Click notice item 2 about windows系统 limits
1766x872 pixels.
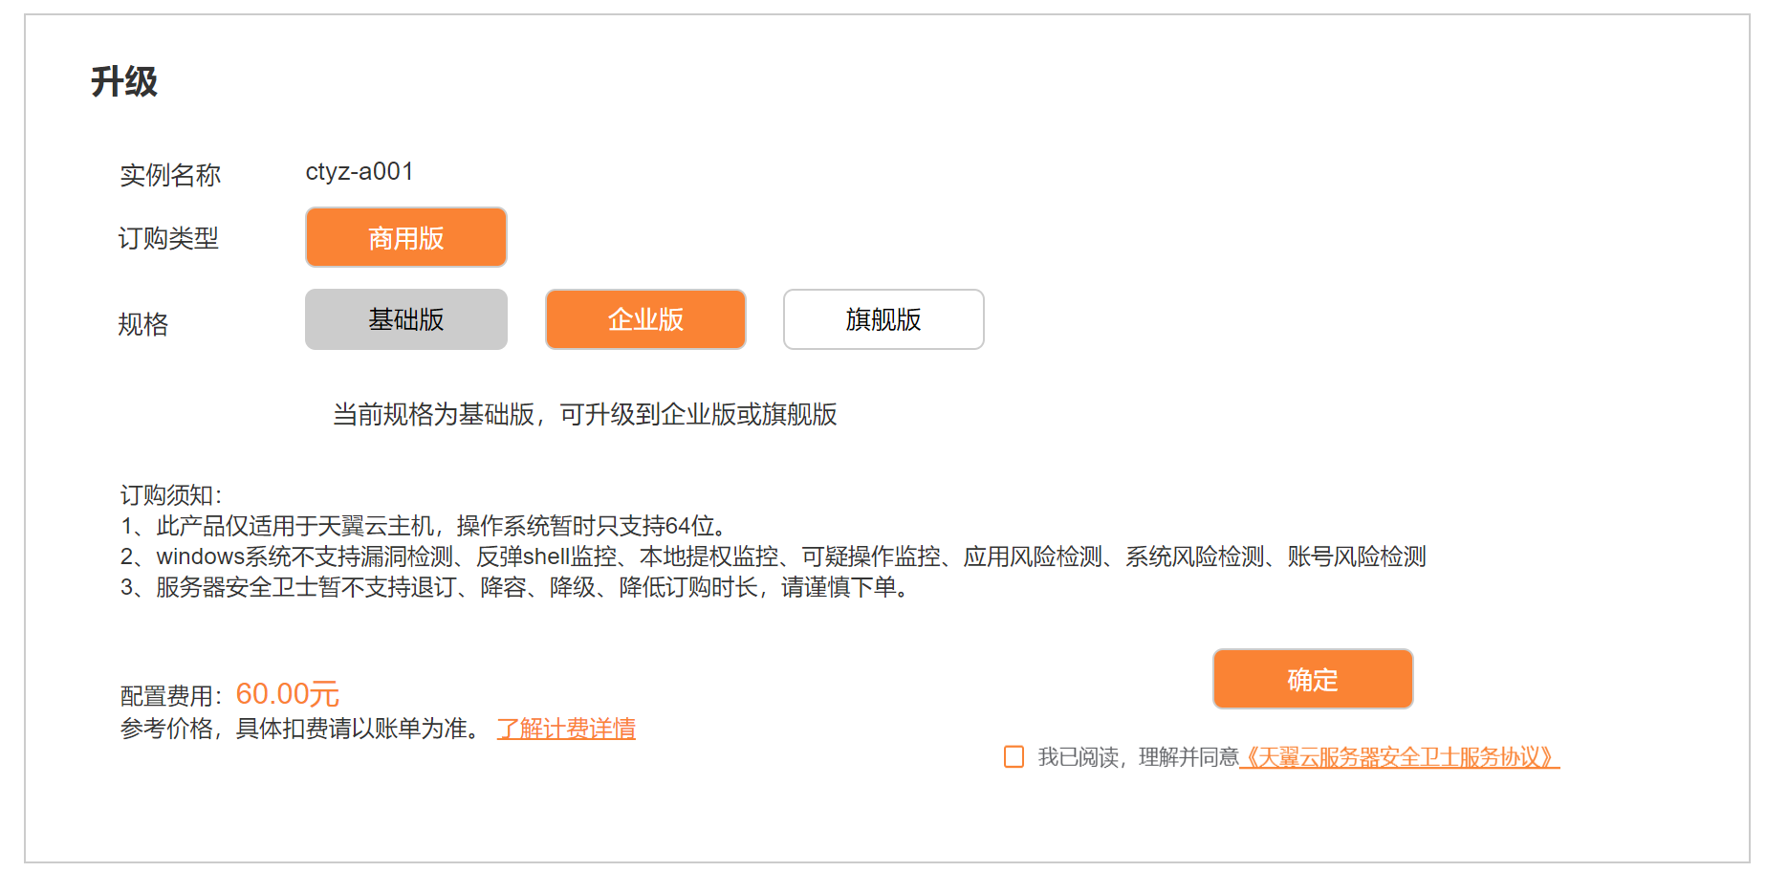coord(773,556)
